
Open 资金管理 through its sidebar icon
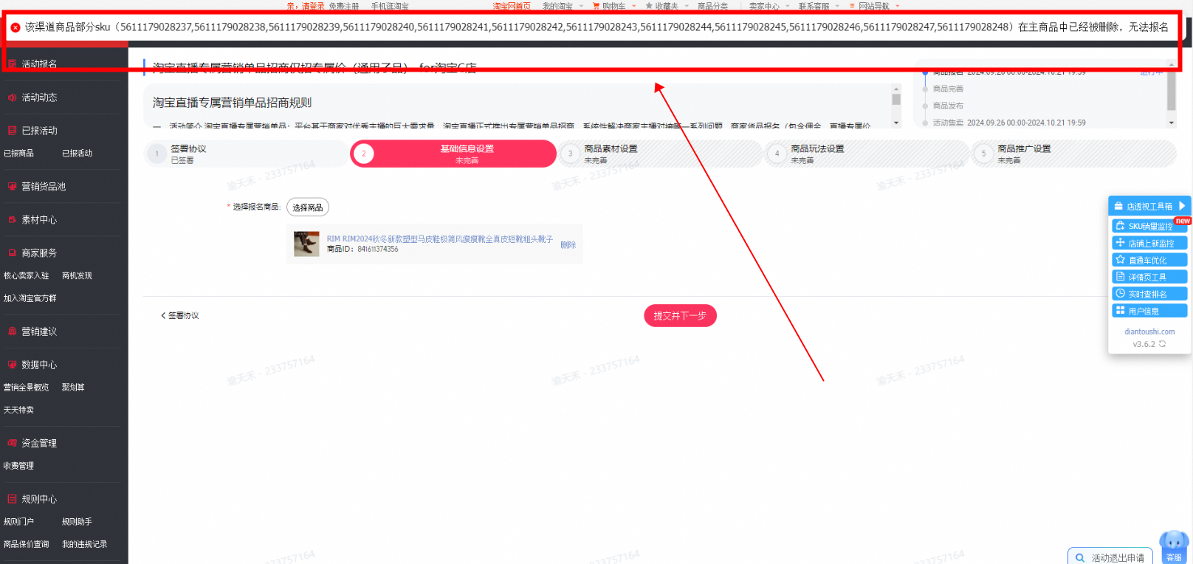tap(12, 443)
